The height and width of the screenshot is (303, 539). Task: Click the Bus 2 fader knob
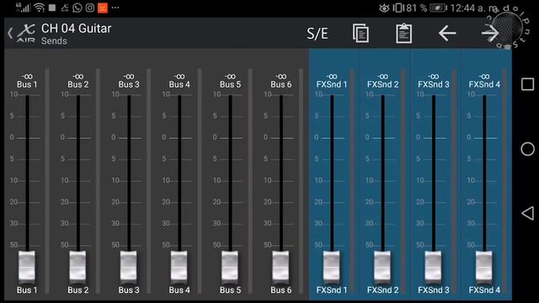pyautogui.click(x=77, y=266)
